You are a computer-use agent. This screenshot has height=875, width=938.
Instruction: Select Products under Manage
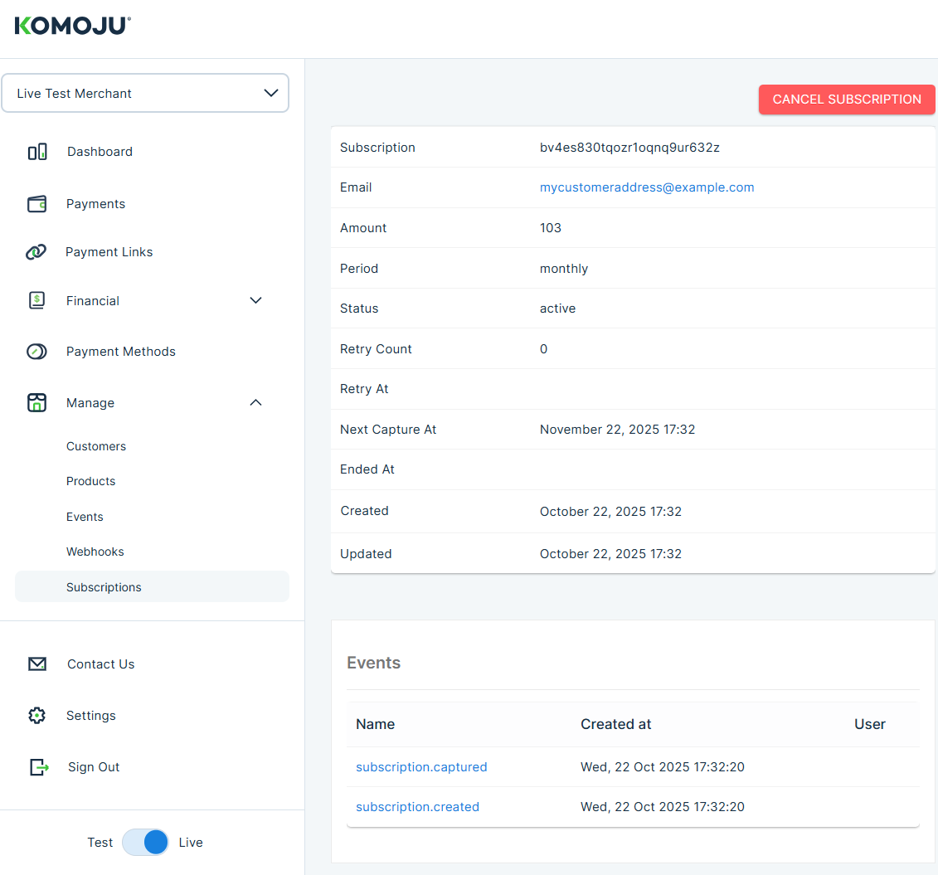(x=91, y=481)
